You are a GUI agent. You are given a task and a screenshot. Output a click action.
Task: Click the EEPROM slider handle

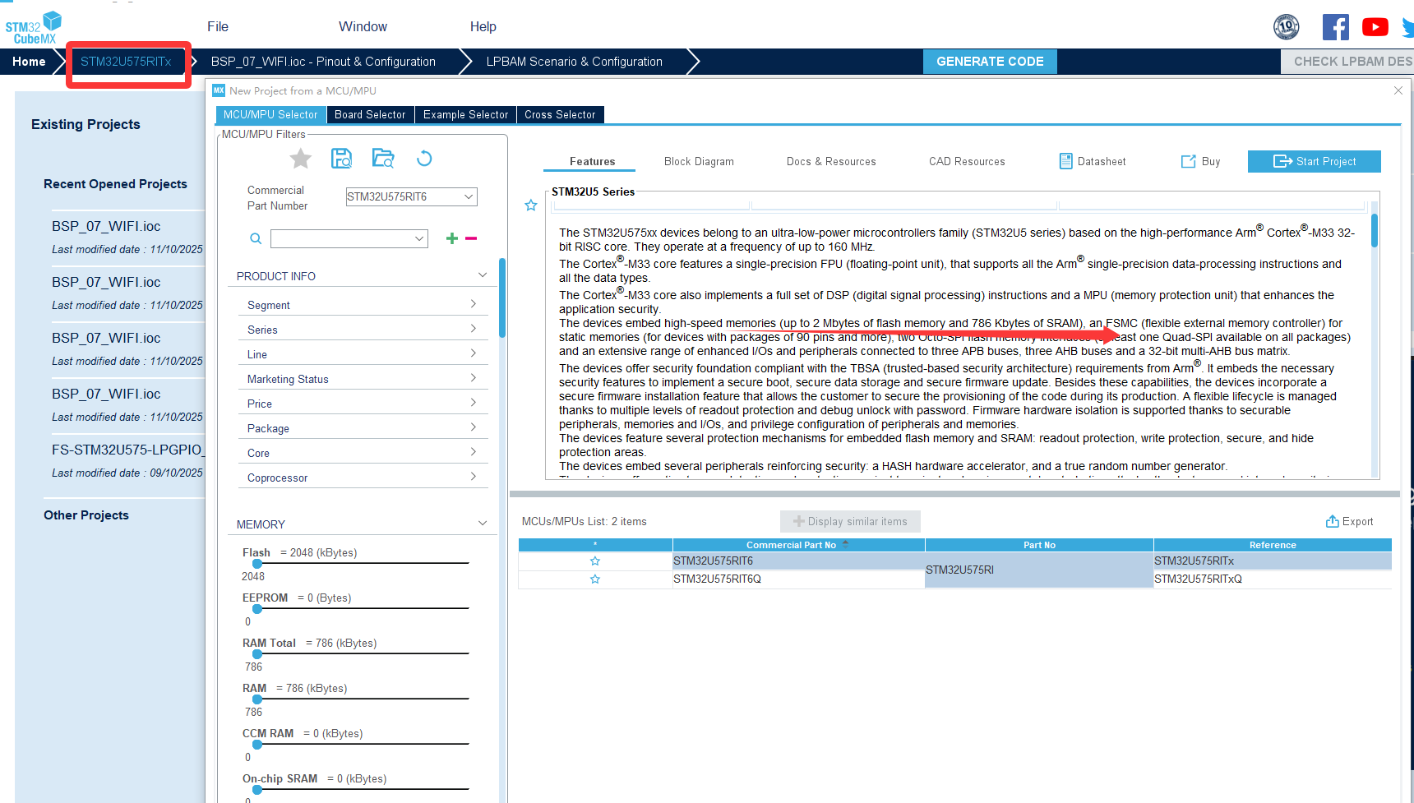(257, 609)
